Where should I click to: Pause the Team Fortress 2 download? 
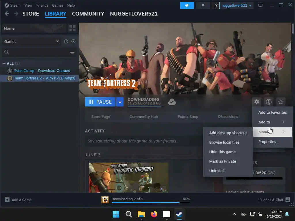point(100,102)
